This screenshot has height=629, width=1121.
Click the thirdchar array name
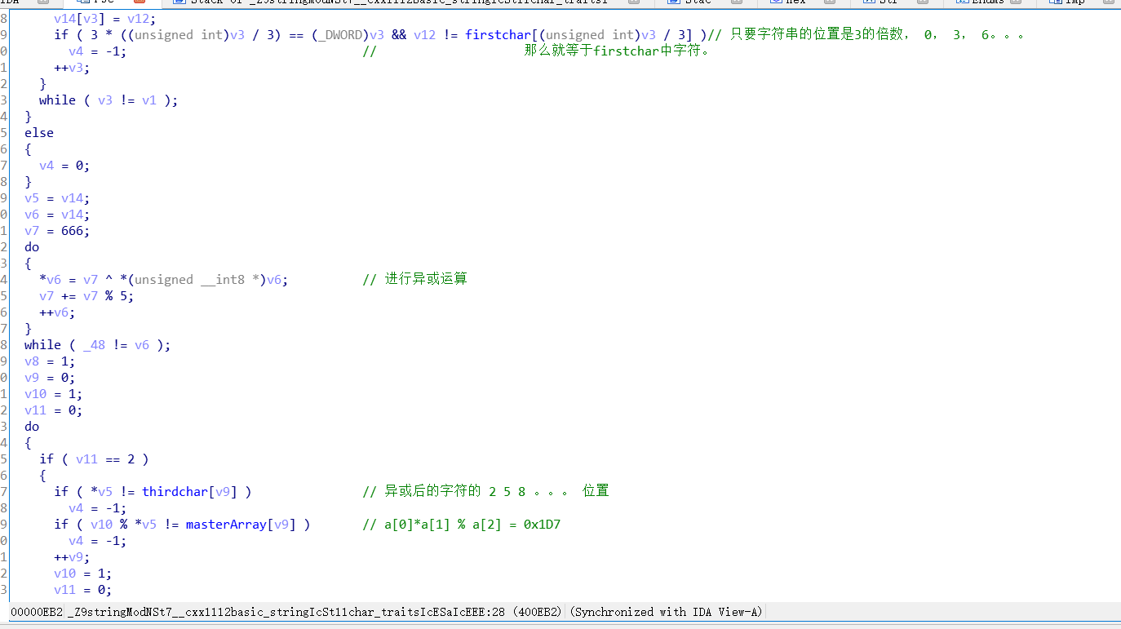pyautogui.click(x=175, y=491)
